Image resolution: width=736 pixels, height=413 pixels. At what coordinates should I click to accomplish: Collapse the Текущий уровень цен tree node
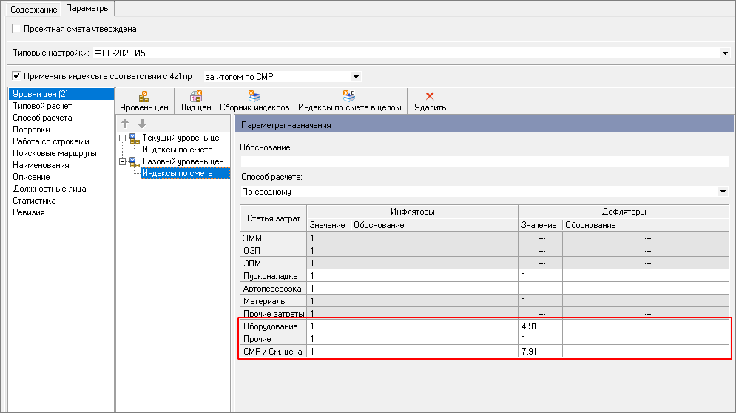tap(122, 138)
